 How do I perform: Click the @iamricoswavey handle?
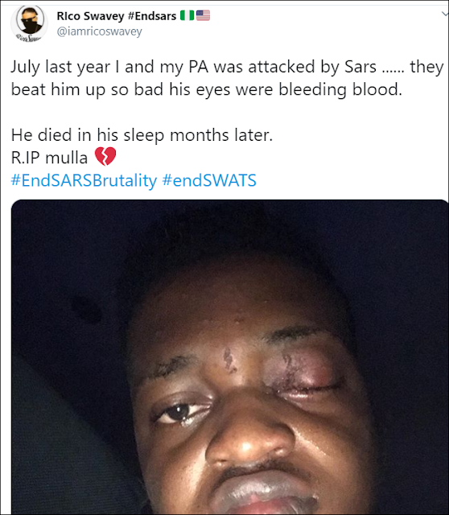point(100,31)
